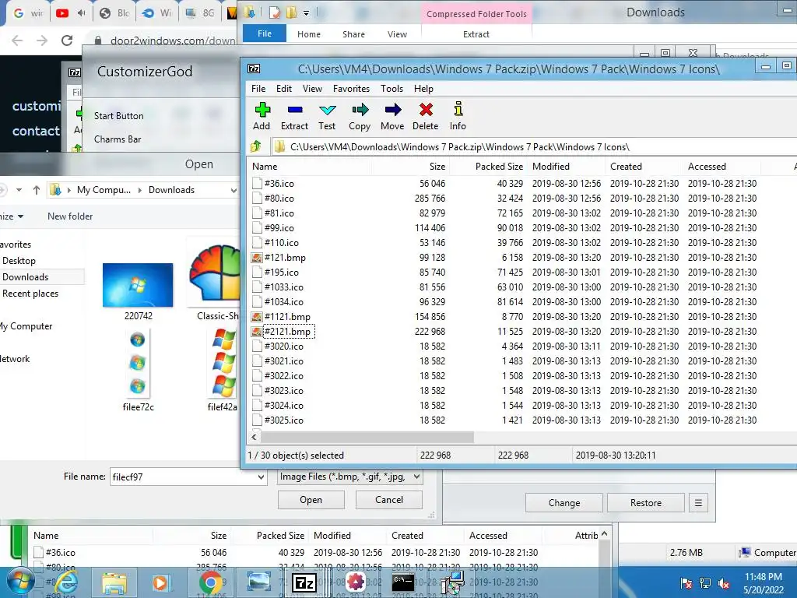
Task: Sort by the Modified column header in front 7-Zip
Action: point(551,167)
